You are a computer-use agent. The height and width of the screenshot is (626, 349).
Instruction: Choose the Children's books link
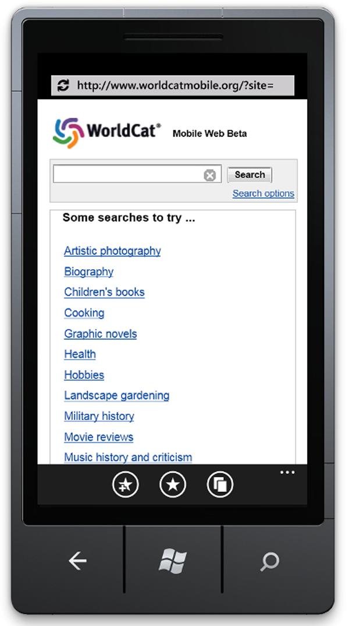[x=104, y=292]
